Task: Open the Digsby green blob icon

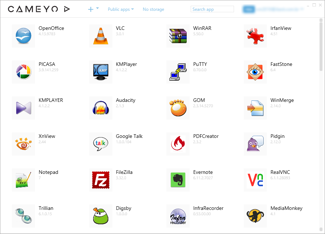Action: [x=101, y=216]
